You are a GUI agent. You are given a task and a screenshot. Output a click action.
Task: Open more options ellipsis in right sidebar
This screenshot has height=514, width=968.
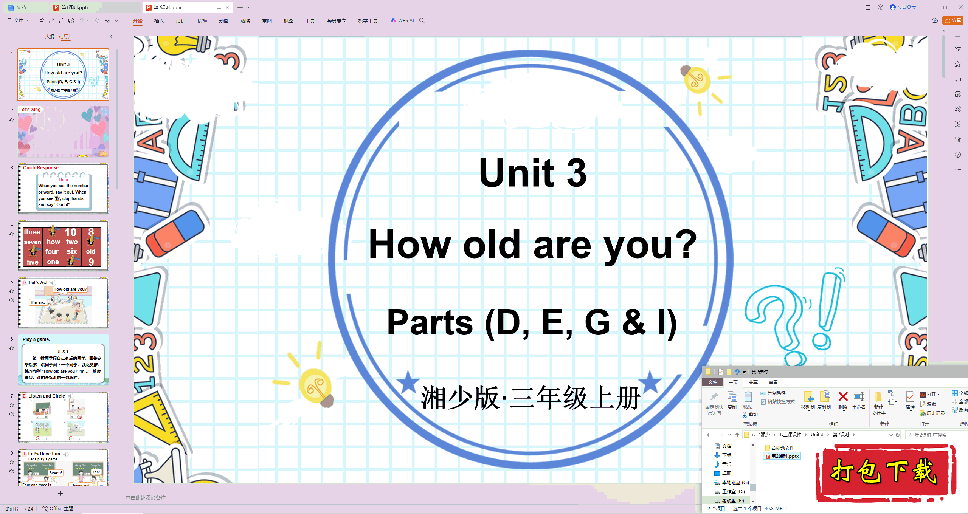click(x=957, y=170)
